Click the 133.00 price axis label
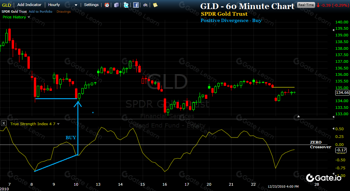Image resolution: width=350 pixels, height=191 pixels. pos(342,114)
